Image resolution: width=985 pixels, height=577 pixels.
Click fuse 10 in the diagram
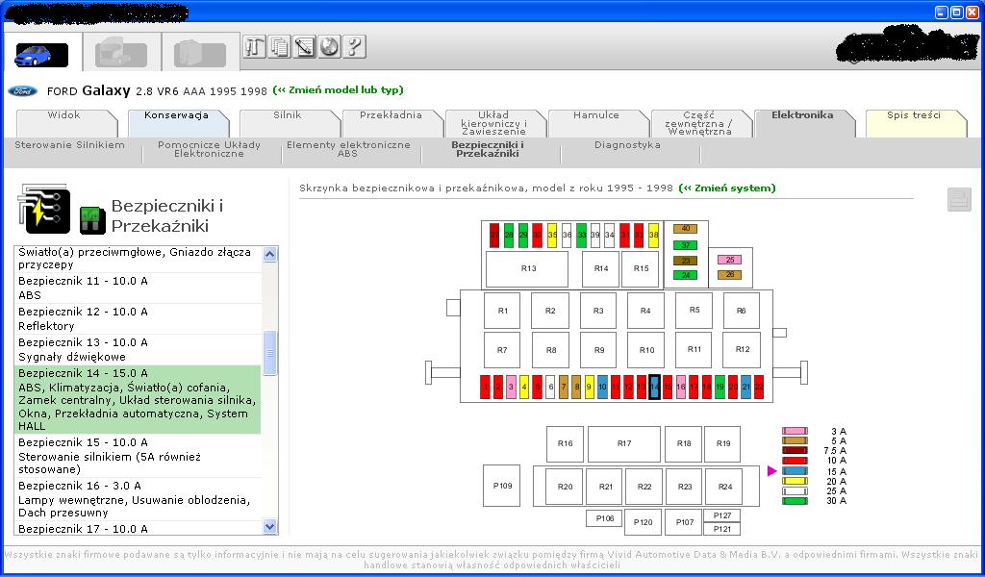click(602, 387)
